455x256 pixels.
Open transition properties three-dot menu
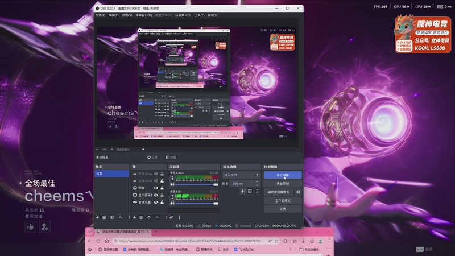(x=257, y=191)
